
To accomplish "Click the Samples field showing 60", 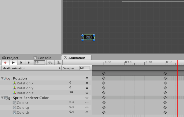I will tap(85, 68).
